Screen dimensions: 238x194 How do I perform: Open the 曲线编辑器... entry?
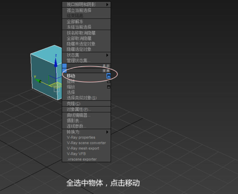coord(78,115)
